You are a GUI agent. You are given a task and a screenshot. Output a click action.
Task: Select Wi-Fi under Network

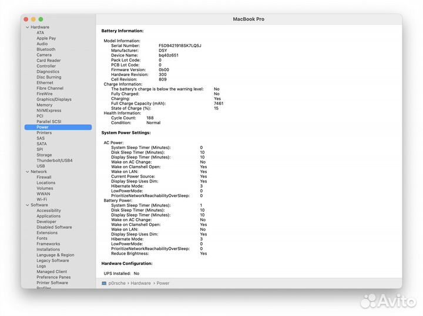point(42,199)
